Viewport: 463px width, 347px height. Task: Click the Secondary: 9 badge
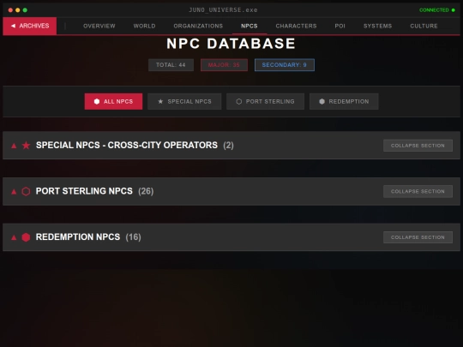pos(285,65)
